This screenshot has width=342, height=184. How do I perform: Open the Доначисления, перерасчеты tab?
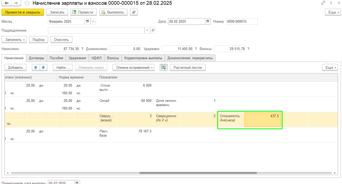pos(190,58)
